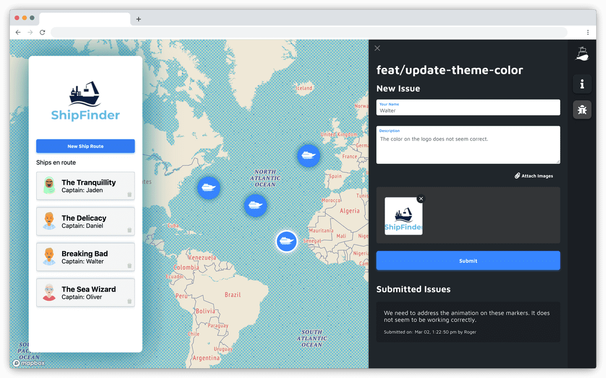Click the ship marker near United Kingdom
Image resolution: width=606 pixels, height=378 pixels.
pos(309,156)
